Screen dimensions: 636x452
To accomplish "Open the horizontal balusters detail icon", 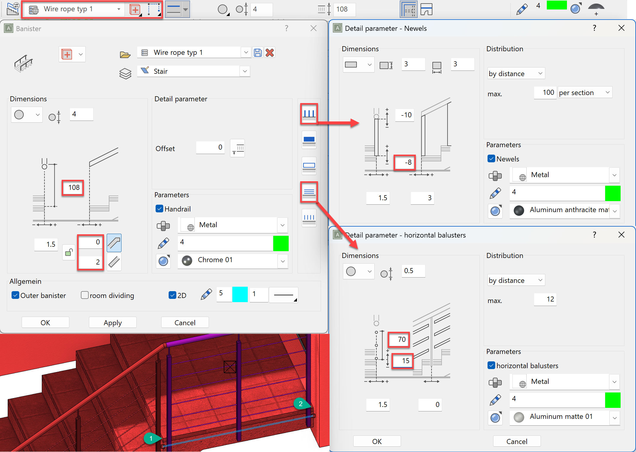I will pyautogui.click(x=309, y=192).
